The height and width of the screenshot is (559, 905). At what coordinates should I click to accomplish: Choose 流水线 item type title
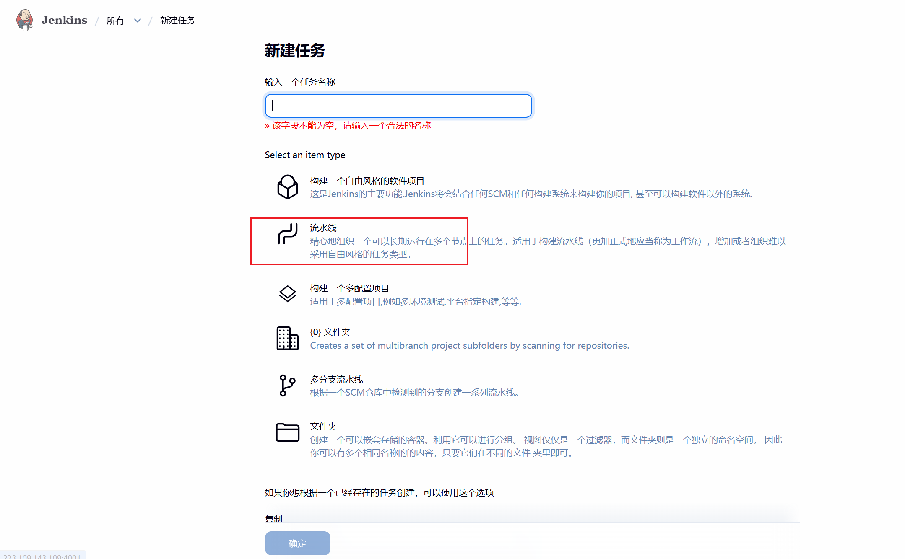point(323,228)
